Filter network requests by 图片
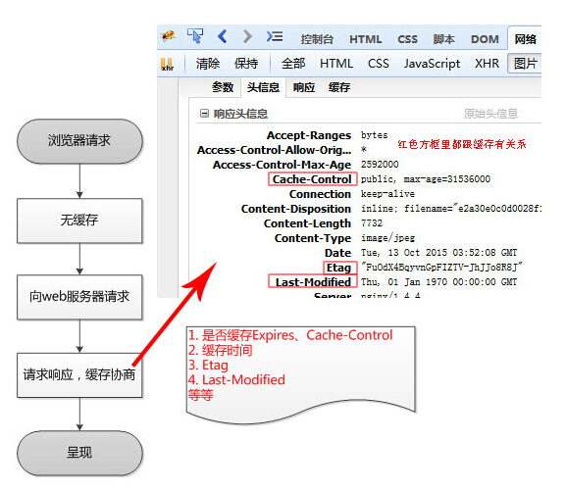 tap(525, 64)
